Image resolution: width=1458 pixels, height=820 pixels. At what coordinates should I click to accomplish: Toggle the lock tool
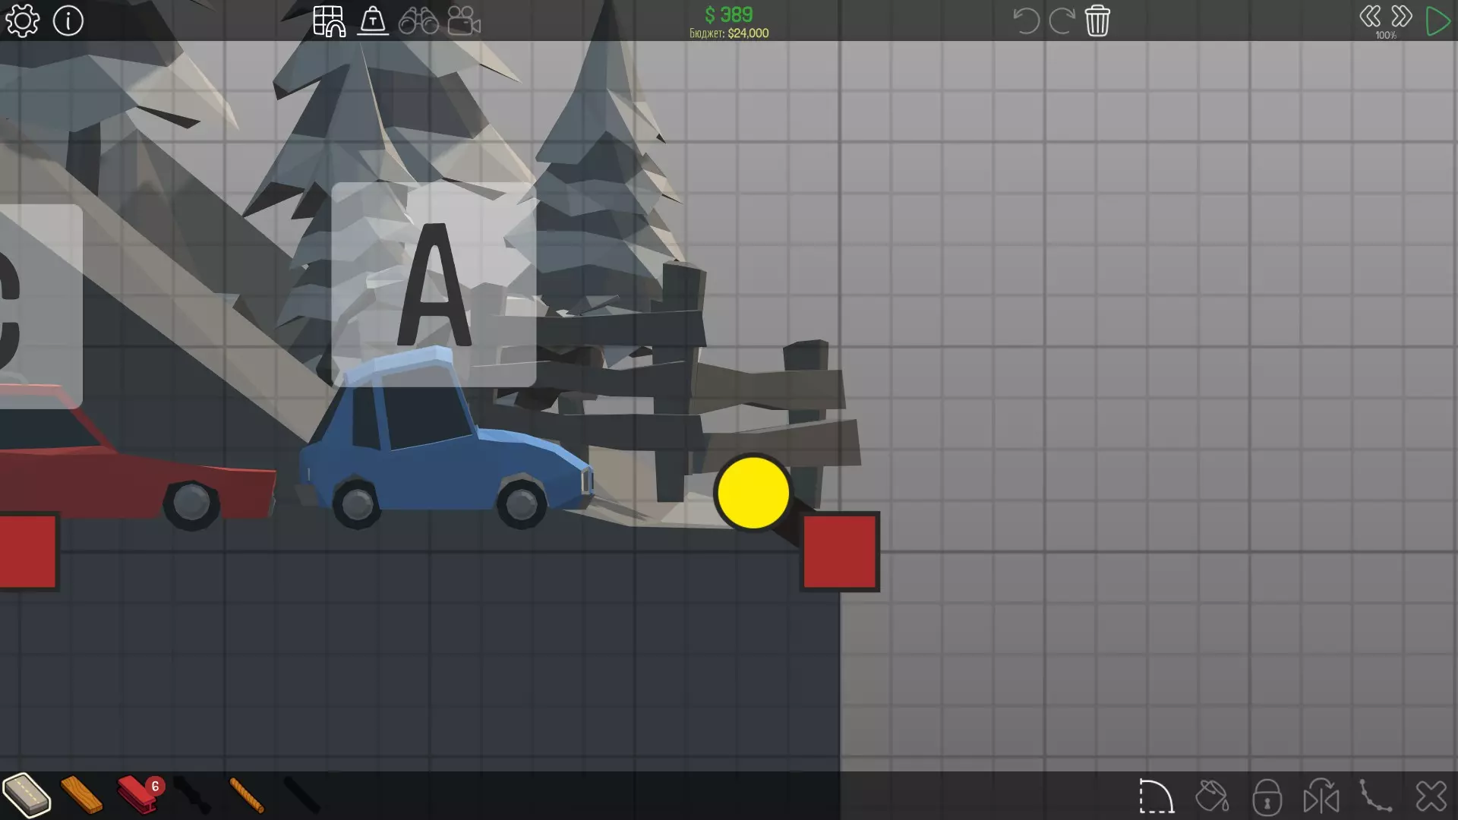(1267, 796)
